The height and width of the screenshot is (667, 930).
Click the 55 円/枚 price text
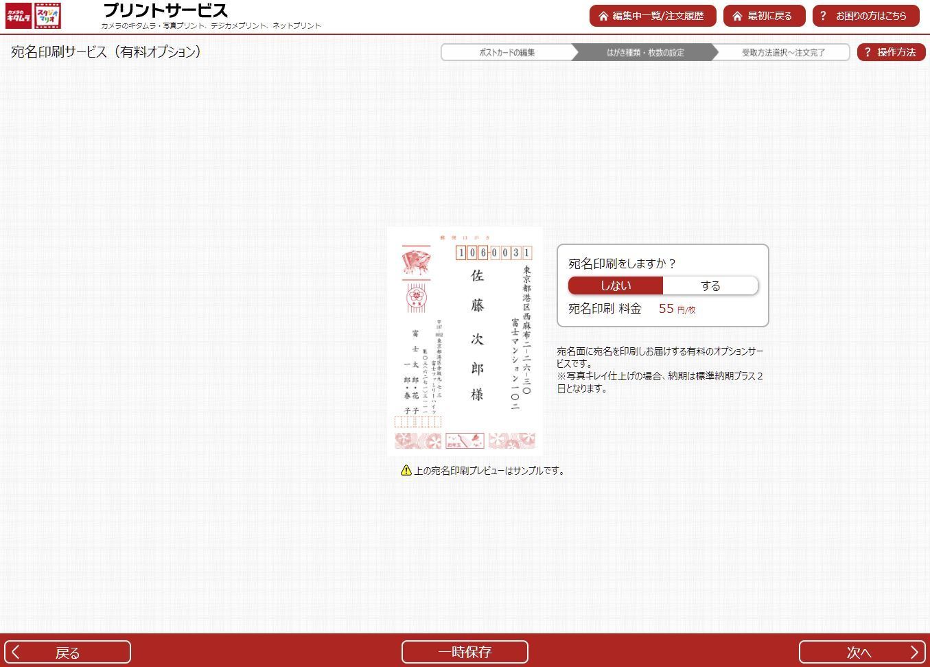[676, 309]
